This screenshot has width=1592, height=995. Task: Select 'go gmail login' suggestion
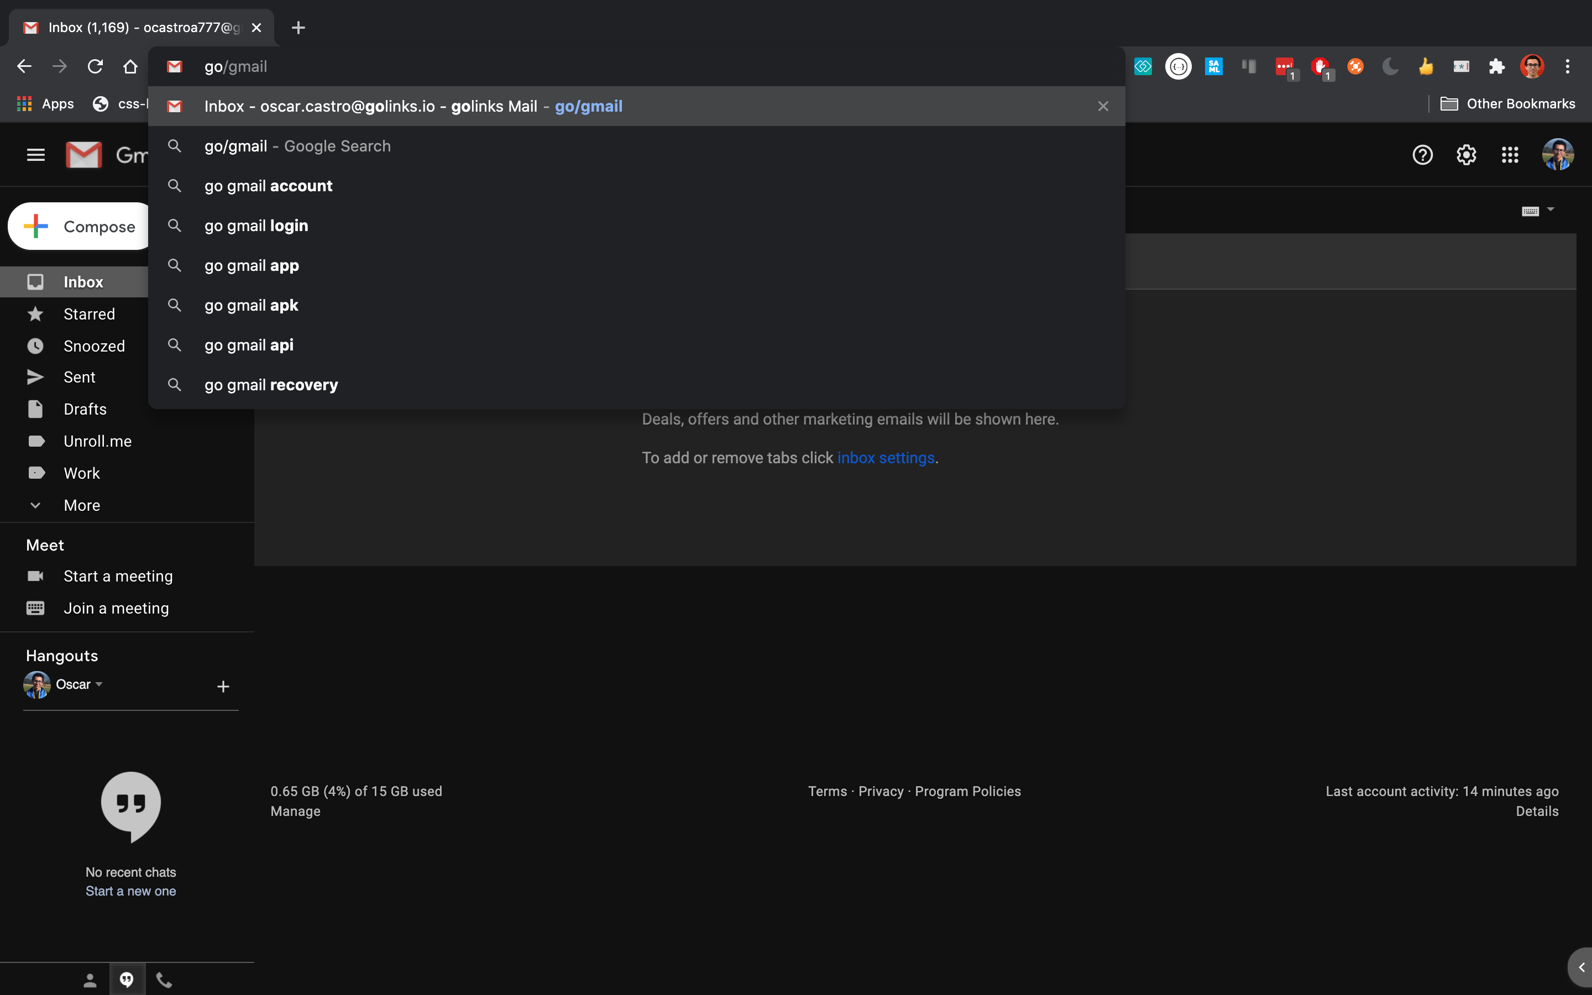click(256, 226)
